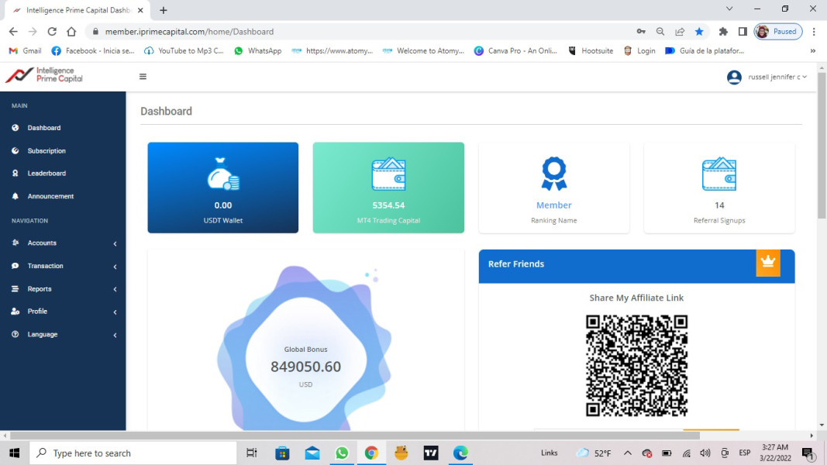Image resolution: width=827 pixels, height=465 pixels.
Task: Click the Intelligence Prime Capital logo
Action: [44, 75]
